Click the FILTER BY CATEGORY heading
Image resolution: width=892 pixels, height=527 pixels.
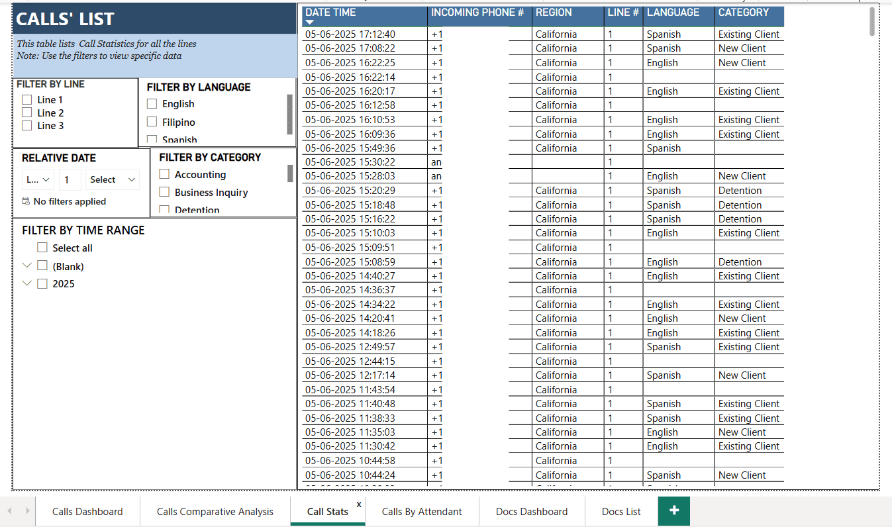click(210, 157)
